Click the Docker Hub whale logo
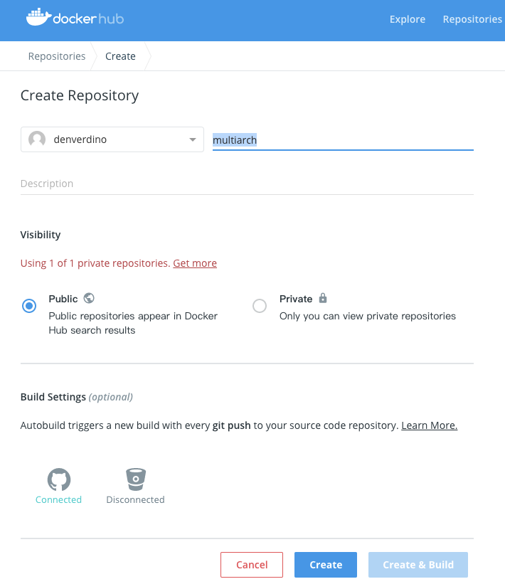 click(x=75, y=18)
